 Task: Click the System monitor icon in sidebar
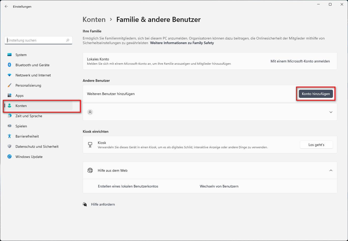[x=9, y=55]
